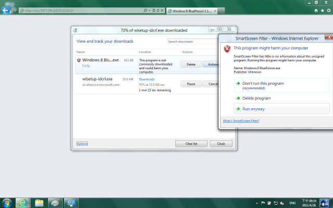Open the Home page icon
The image size is (333, 208).
[316, 10]
